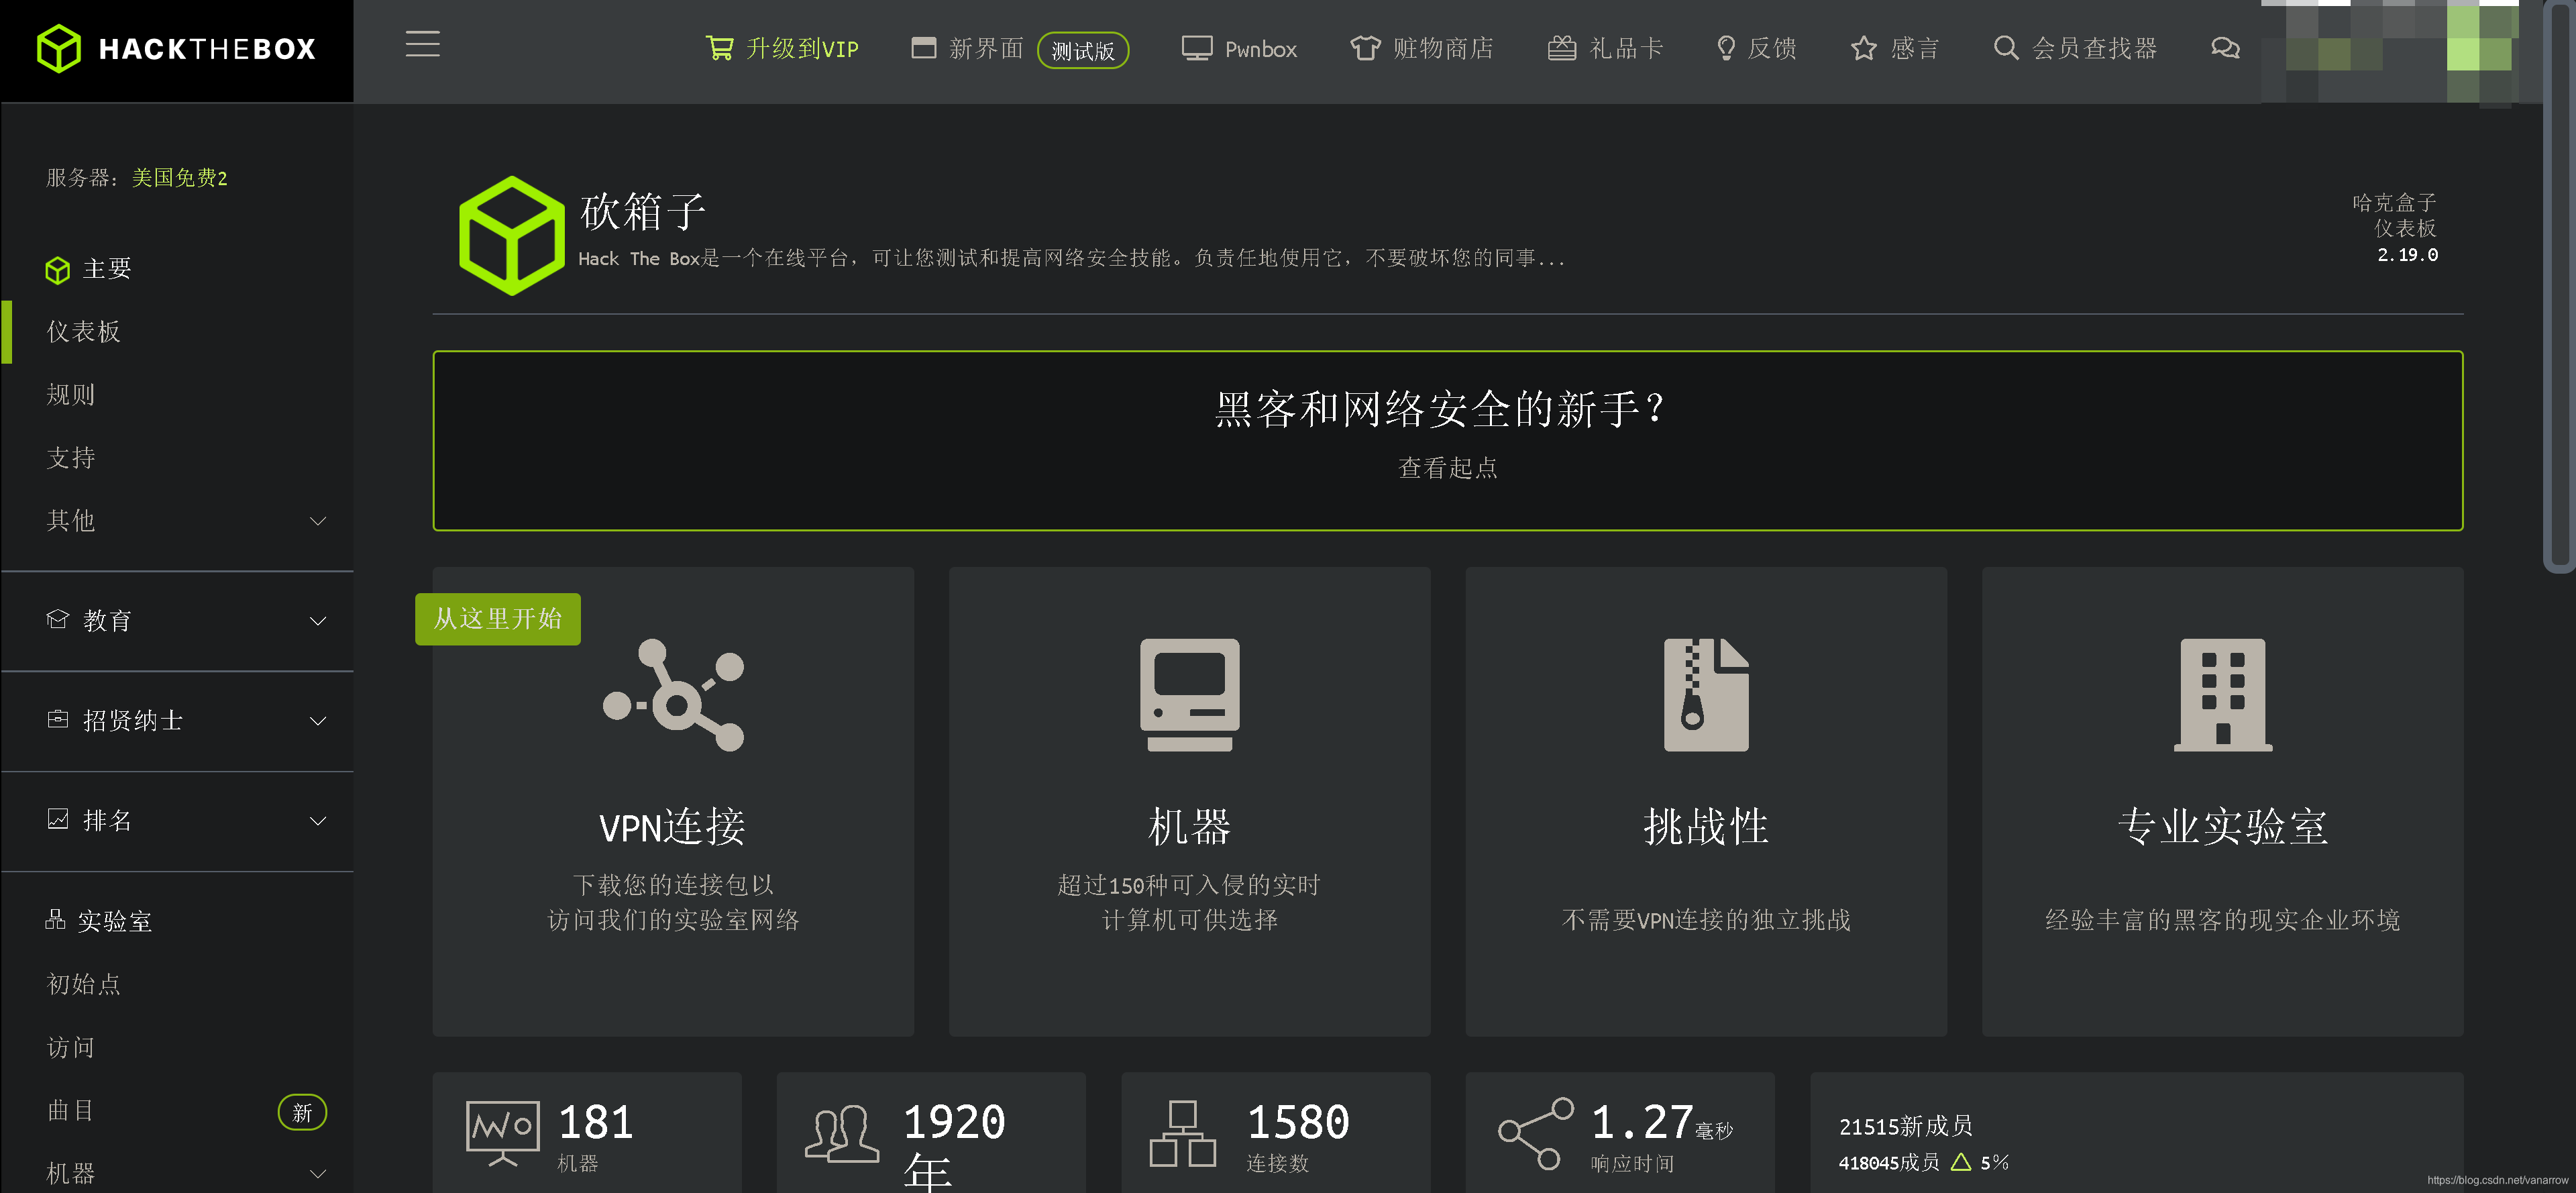The image size is (2576, 1193).
Task: Click the VPN连接 card title
Action: [672, 826]
